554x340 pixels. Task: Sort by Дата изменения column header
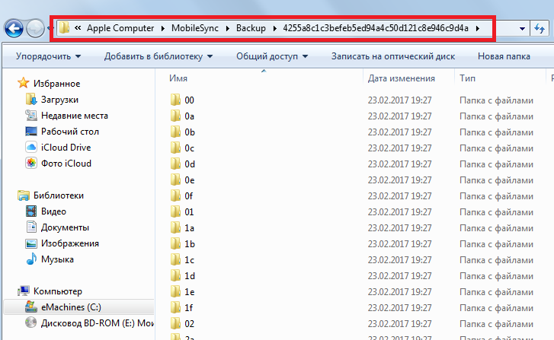401,78
